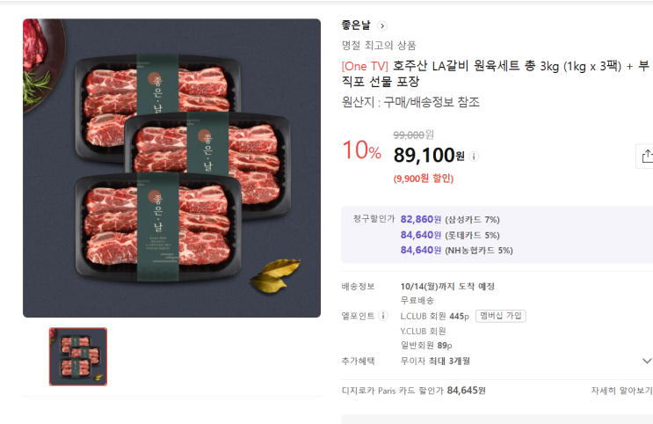Click the 무이자 최대 3개월 benefit text

tap(435, 361)
